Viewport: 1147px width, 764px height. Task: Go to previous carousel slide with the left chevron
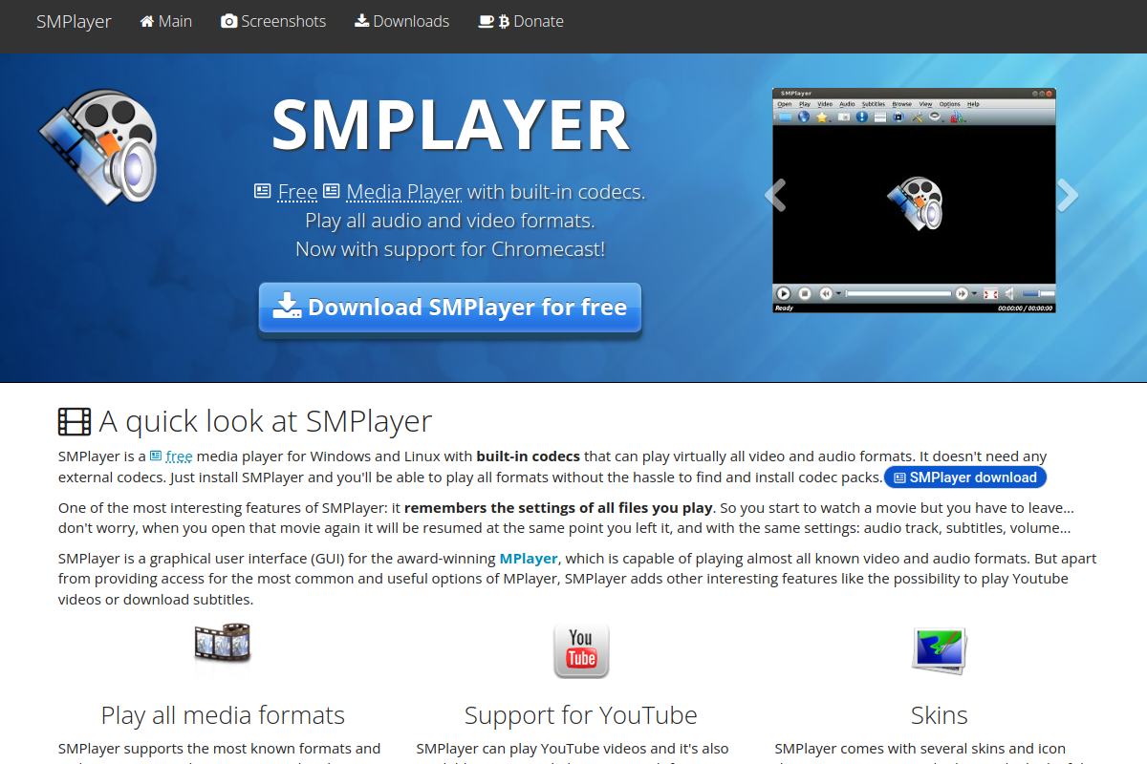(776, 195)
